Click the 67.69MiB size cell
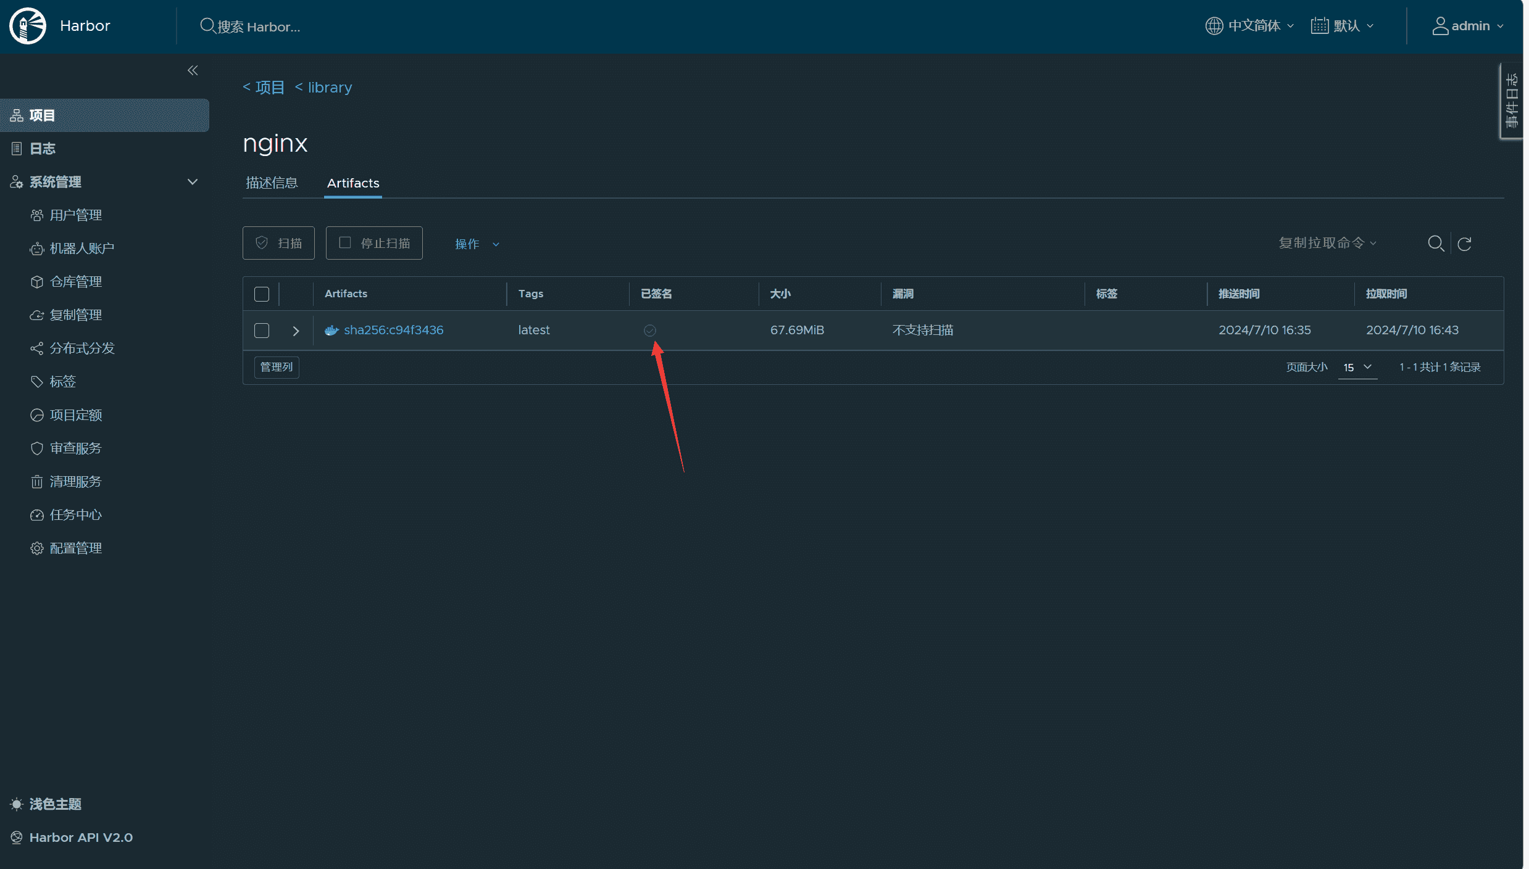 tap(797, 331)
